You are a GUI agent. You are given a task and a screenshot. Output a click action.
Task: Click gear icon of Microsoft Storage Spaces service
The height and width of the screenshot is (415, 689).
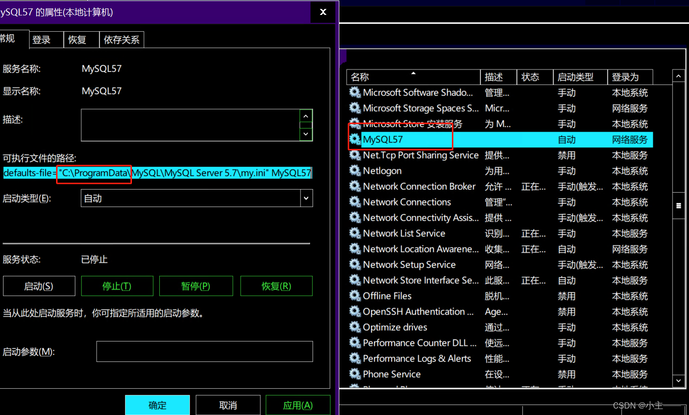point(355,108)
